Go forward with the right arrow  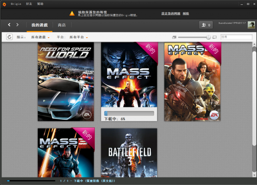pyautogui.click(x=17, y=25)
